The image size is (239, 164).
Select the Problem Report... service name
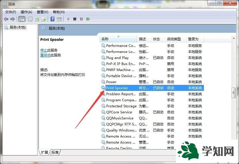(x=121, y=94)
